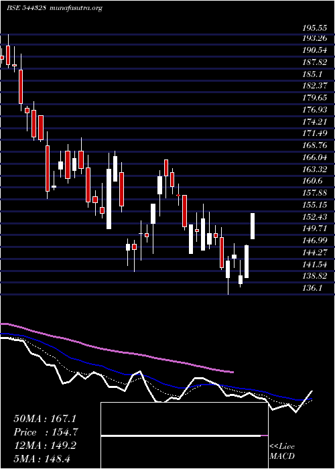Click the white MACD histogram box

(184, 435)
